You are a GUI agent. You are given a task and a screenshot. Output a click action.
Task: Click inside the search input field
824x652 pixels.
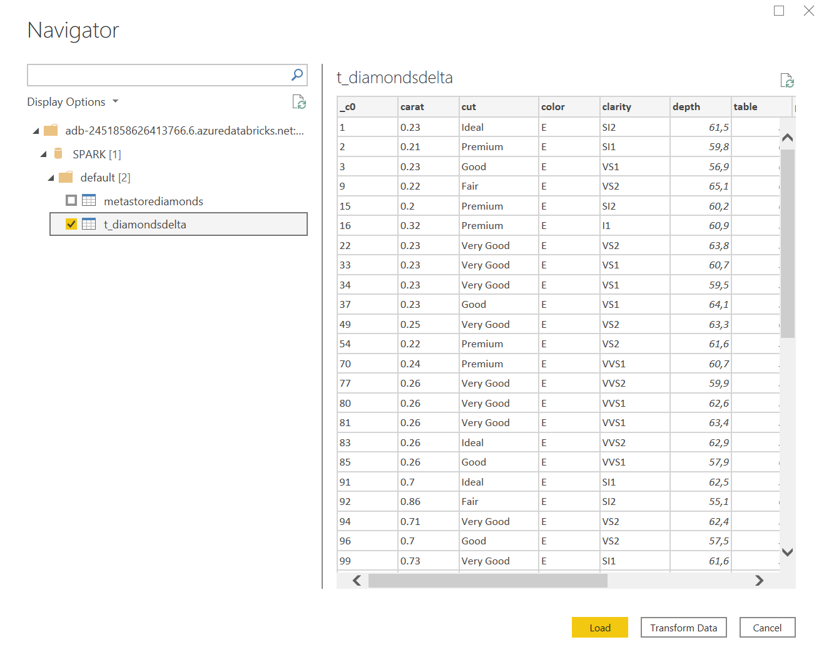click(156, 74)
